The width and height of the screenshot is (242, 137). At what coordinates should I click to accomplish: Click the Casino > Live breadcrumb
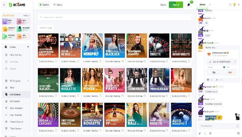point(46,28)
